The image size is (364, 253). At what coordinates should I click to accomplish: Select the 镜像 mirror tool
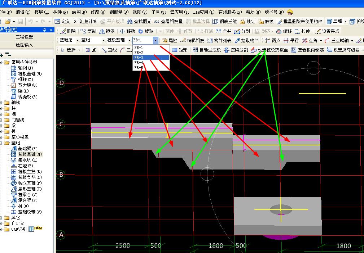107,31
